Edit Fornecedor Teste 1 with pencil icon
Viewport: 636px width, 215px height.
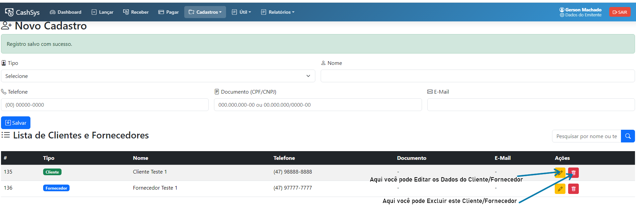point(560,189)
